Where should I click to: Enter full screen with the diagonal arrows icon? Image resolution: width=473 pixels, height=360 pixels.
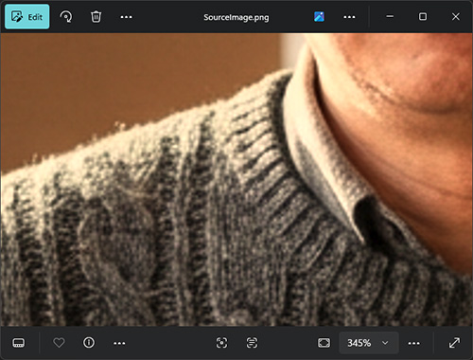click(x=454, y=343)
